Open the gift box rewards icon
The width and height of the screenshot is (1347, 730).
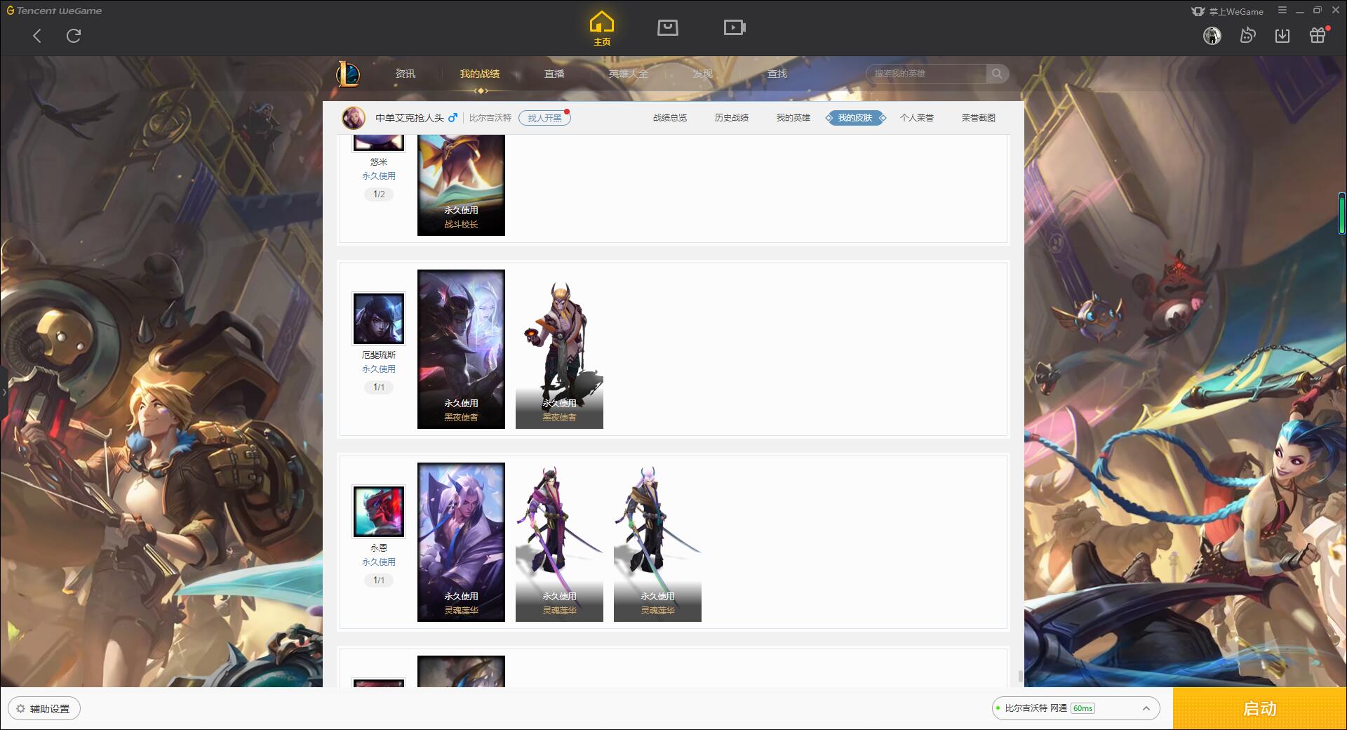click(1318, 36)
